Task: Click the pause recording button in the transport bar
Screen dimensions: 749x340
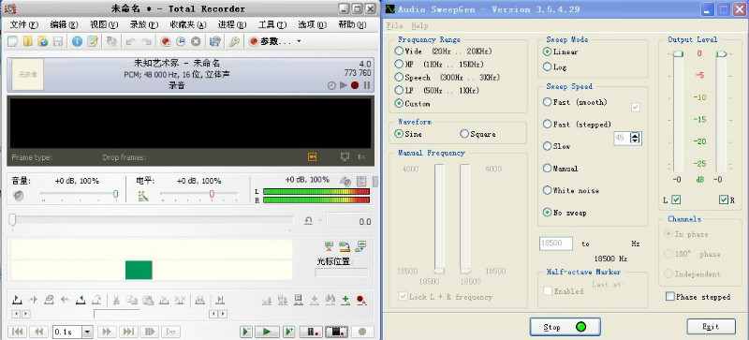Action: tap(311, 332)
